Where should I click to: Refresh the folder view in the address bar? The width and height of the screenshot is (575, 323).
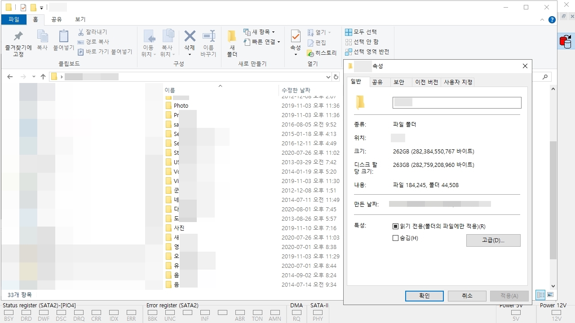336,77
